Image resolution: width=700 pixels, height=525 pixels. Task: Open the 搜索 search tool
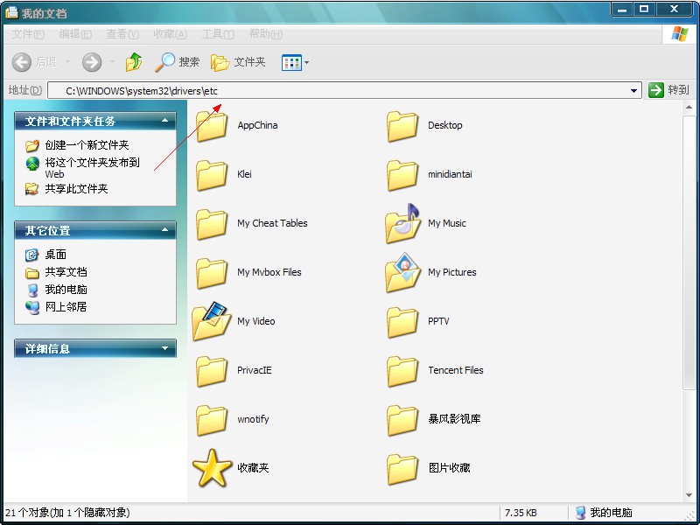pos(178,62)
